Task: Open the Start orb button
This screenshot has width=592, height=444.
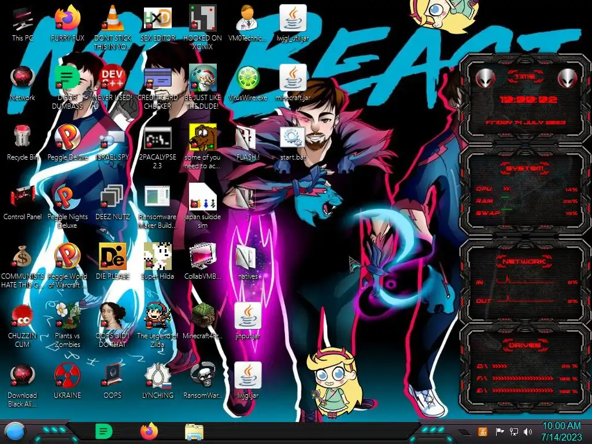Action: [14, 432]
